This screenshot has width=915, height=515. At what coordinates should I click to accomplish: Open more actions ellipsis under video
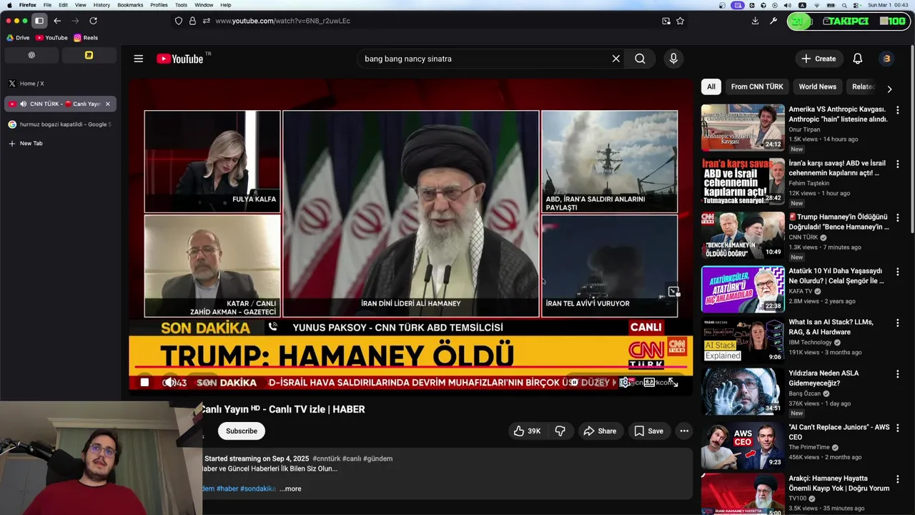[684, 431]
